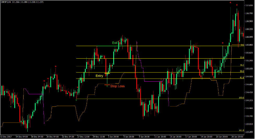Select red down arrow above the 20 Dec peak
255x139 pixels.
56,66
